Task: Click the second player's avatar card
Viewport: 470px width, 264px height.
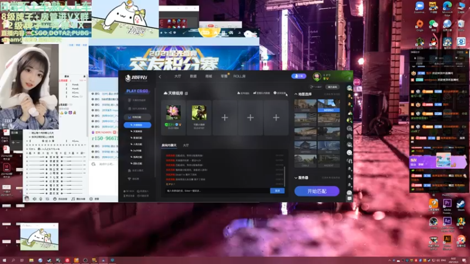Action: [x=199, y=117]
